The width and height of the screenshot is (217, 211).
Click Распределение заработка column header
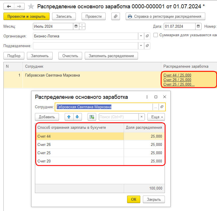coord(189,67)
